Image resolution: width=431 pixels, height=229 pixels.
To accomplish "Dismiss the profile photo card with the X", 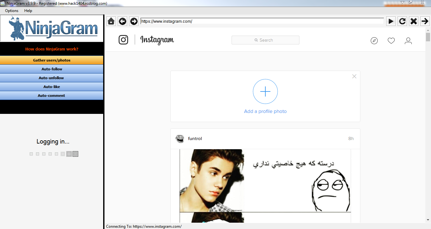I will click(x=354, y=76).
